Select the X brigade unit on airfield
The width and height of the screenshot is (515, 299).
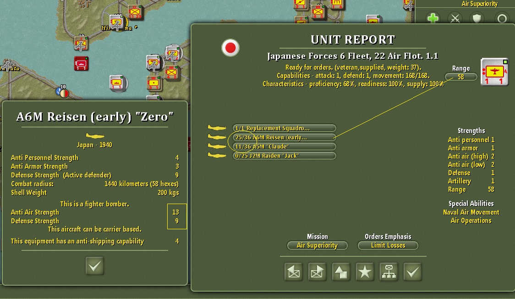81,44
